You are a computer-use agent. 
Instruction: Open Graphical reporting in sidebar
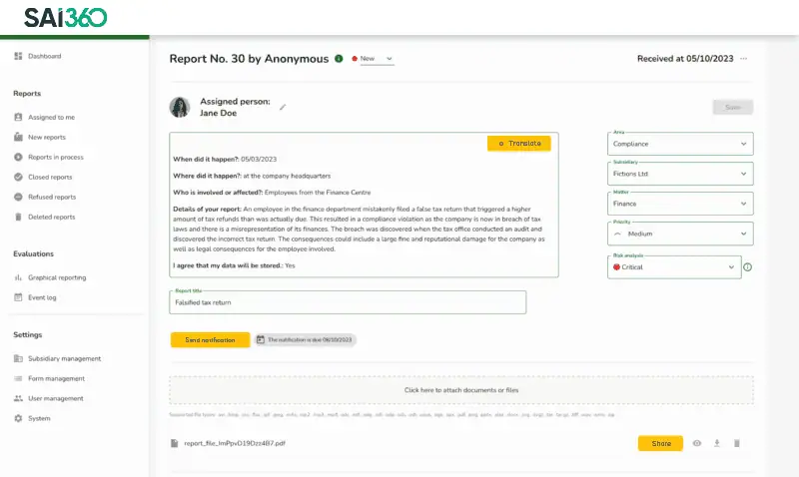tap(56, 277)
